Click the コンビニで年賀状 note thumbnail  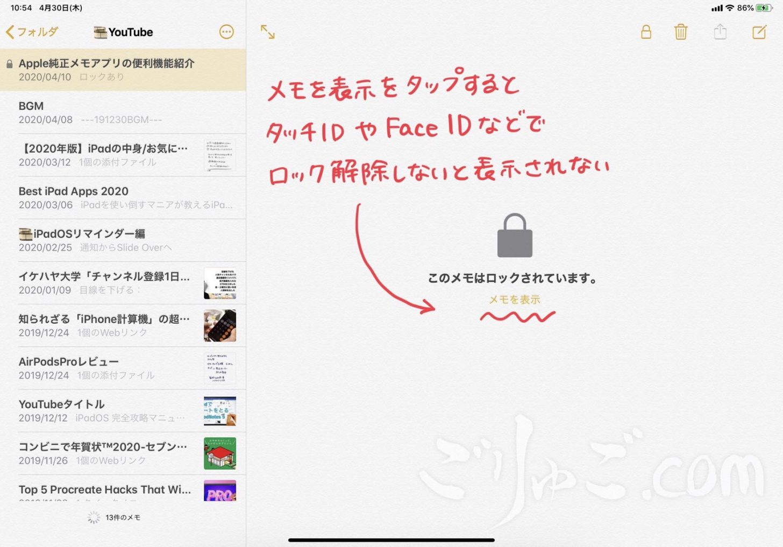pos(219,453)
